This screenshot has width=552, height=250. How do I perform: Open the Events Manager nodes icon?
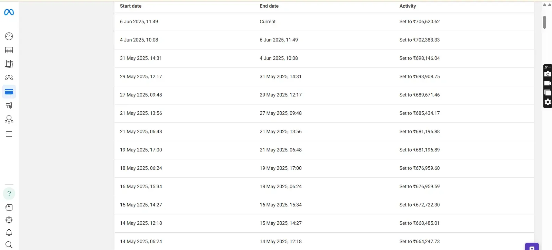pos(9,119)
